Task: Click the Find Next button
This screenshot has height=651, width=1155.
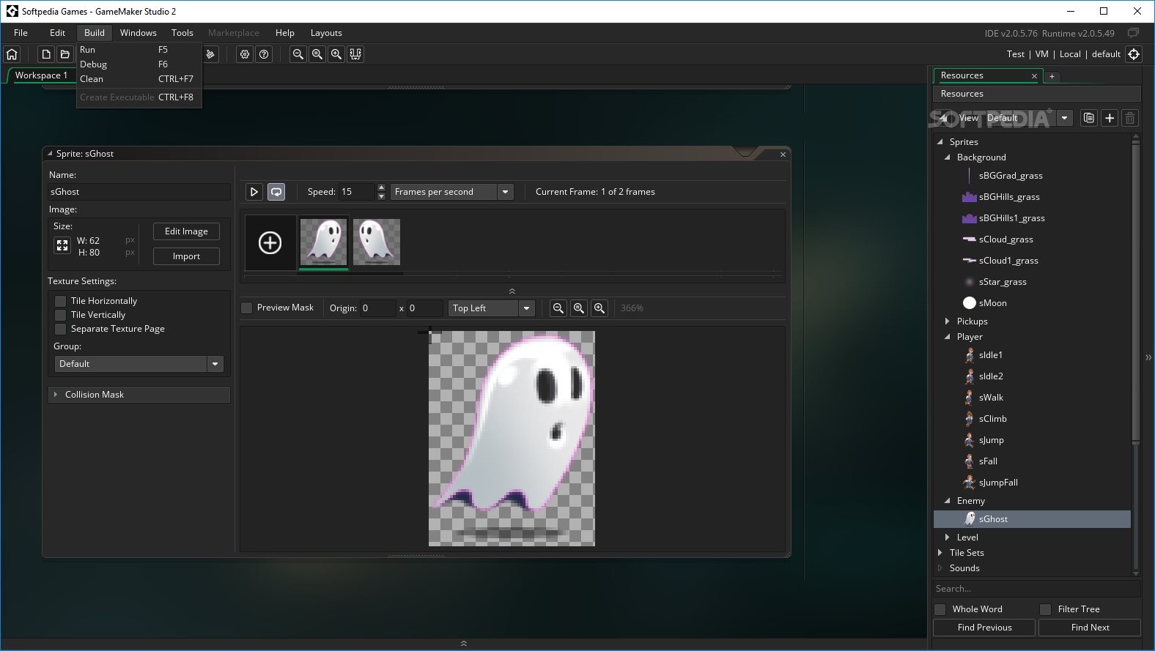Action: coord(1090,628)
